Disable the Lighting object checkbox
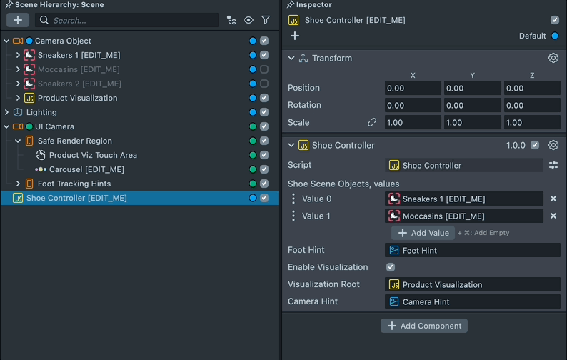This screenshot has height=360, width=567. pyautogui.click(x=264, y=112)
